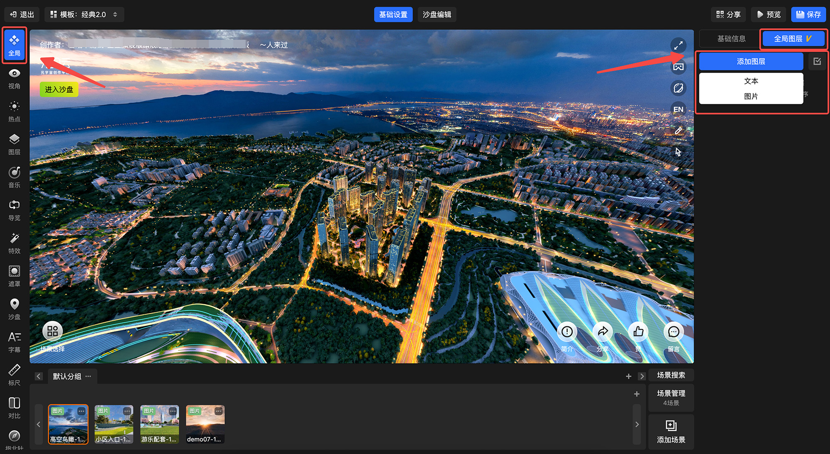
Task: Select the 音乐 music sidebar icon
Action: 14,177
